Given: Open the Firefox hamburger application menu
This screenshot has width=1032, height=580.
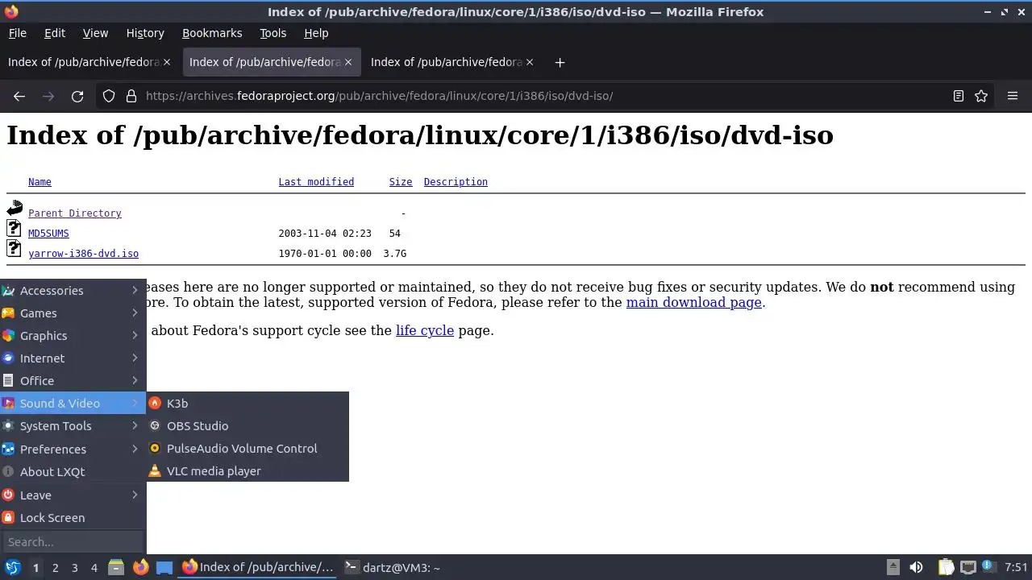Looking at the screenshot, I should pos(1013,96).
